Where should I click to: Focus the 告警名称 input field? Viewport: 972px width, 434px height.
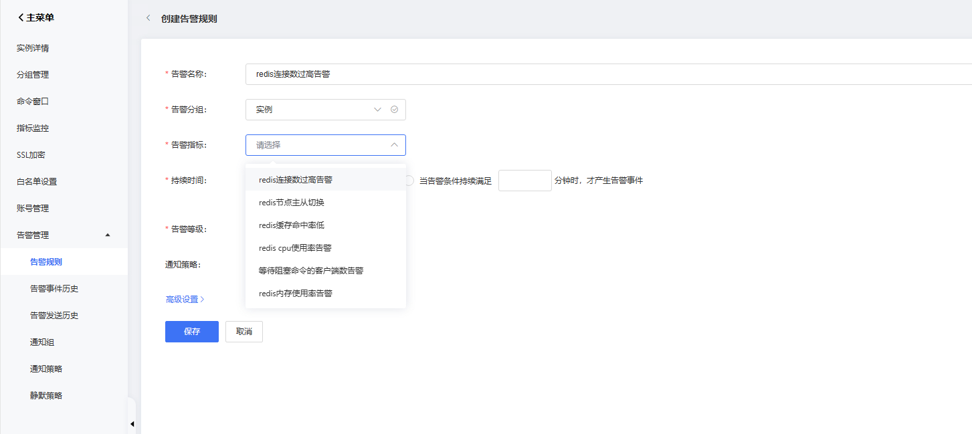(x=609, y=74)
